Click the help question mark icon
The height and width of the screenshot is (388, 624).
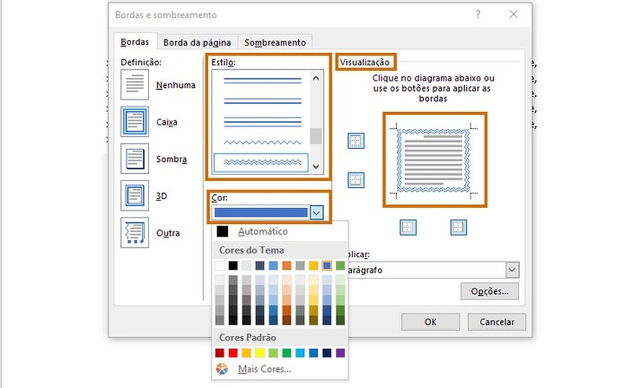478,15
